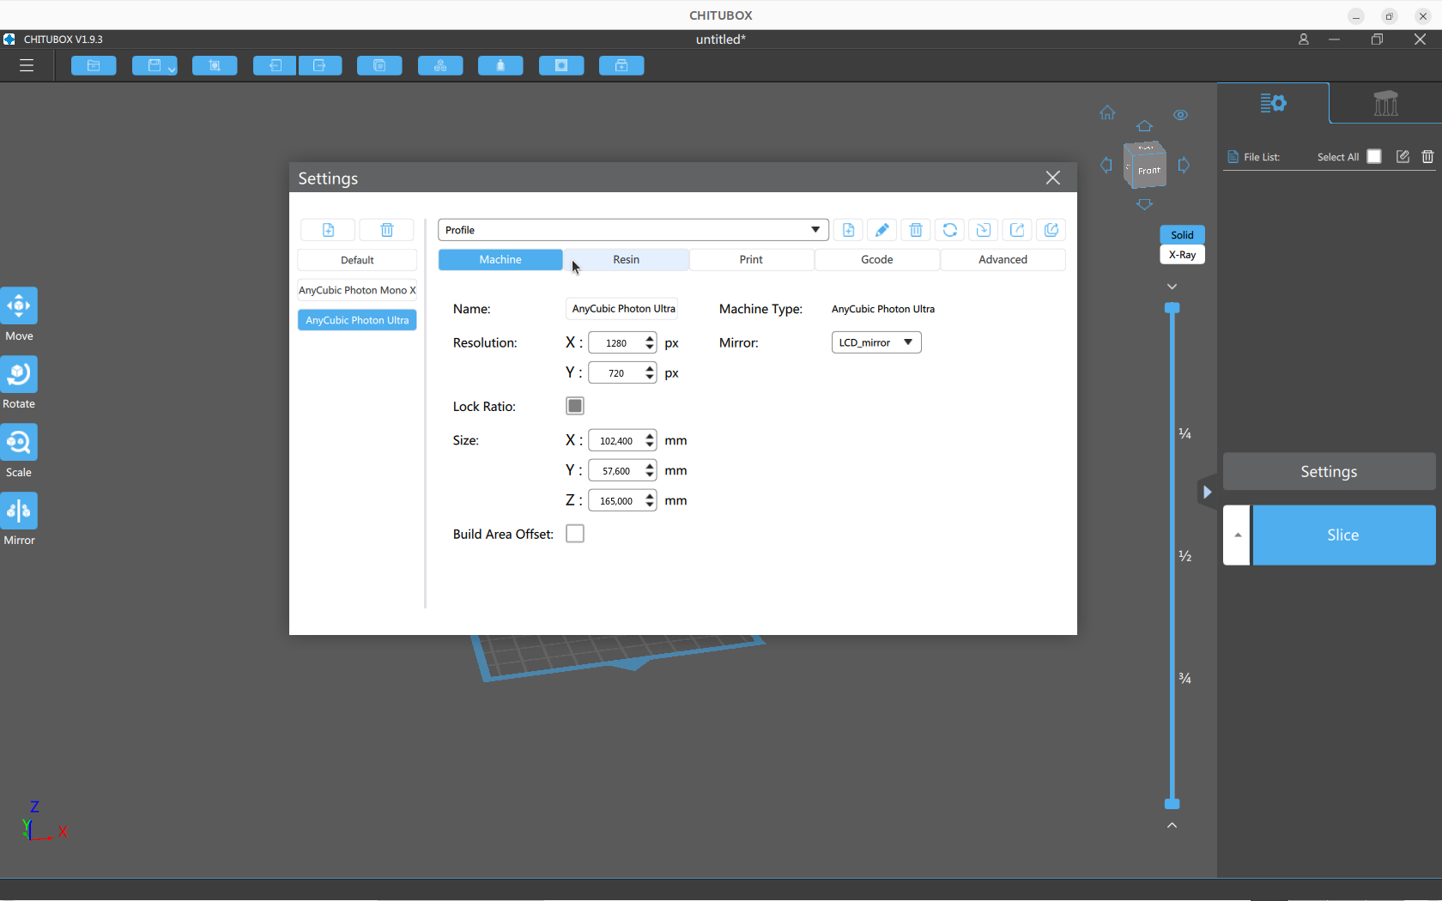Click the Front face of view cube

click(1148, 172)
